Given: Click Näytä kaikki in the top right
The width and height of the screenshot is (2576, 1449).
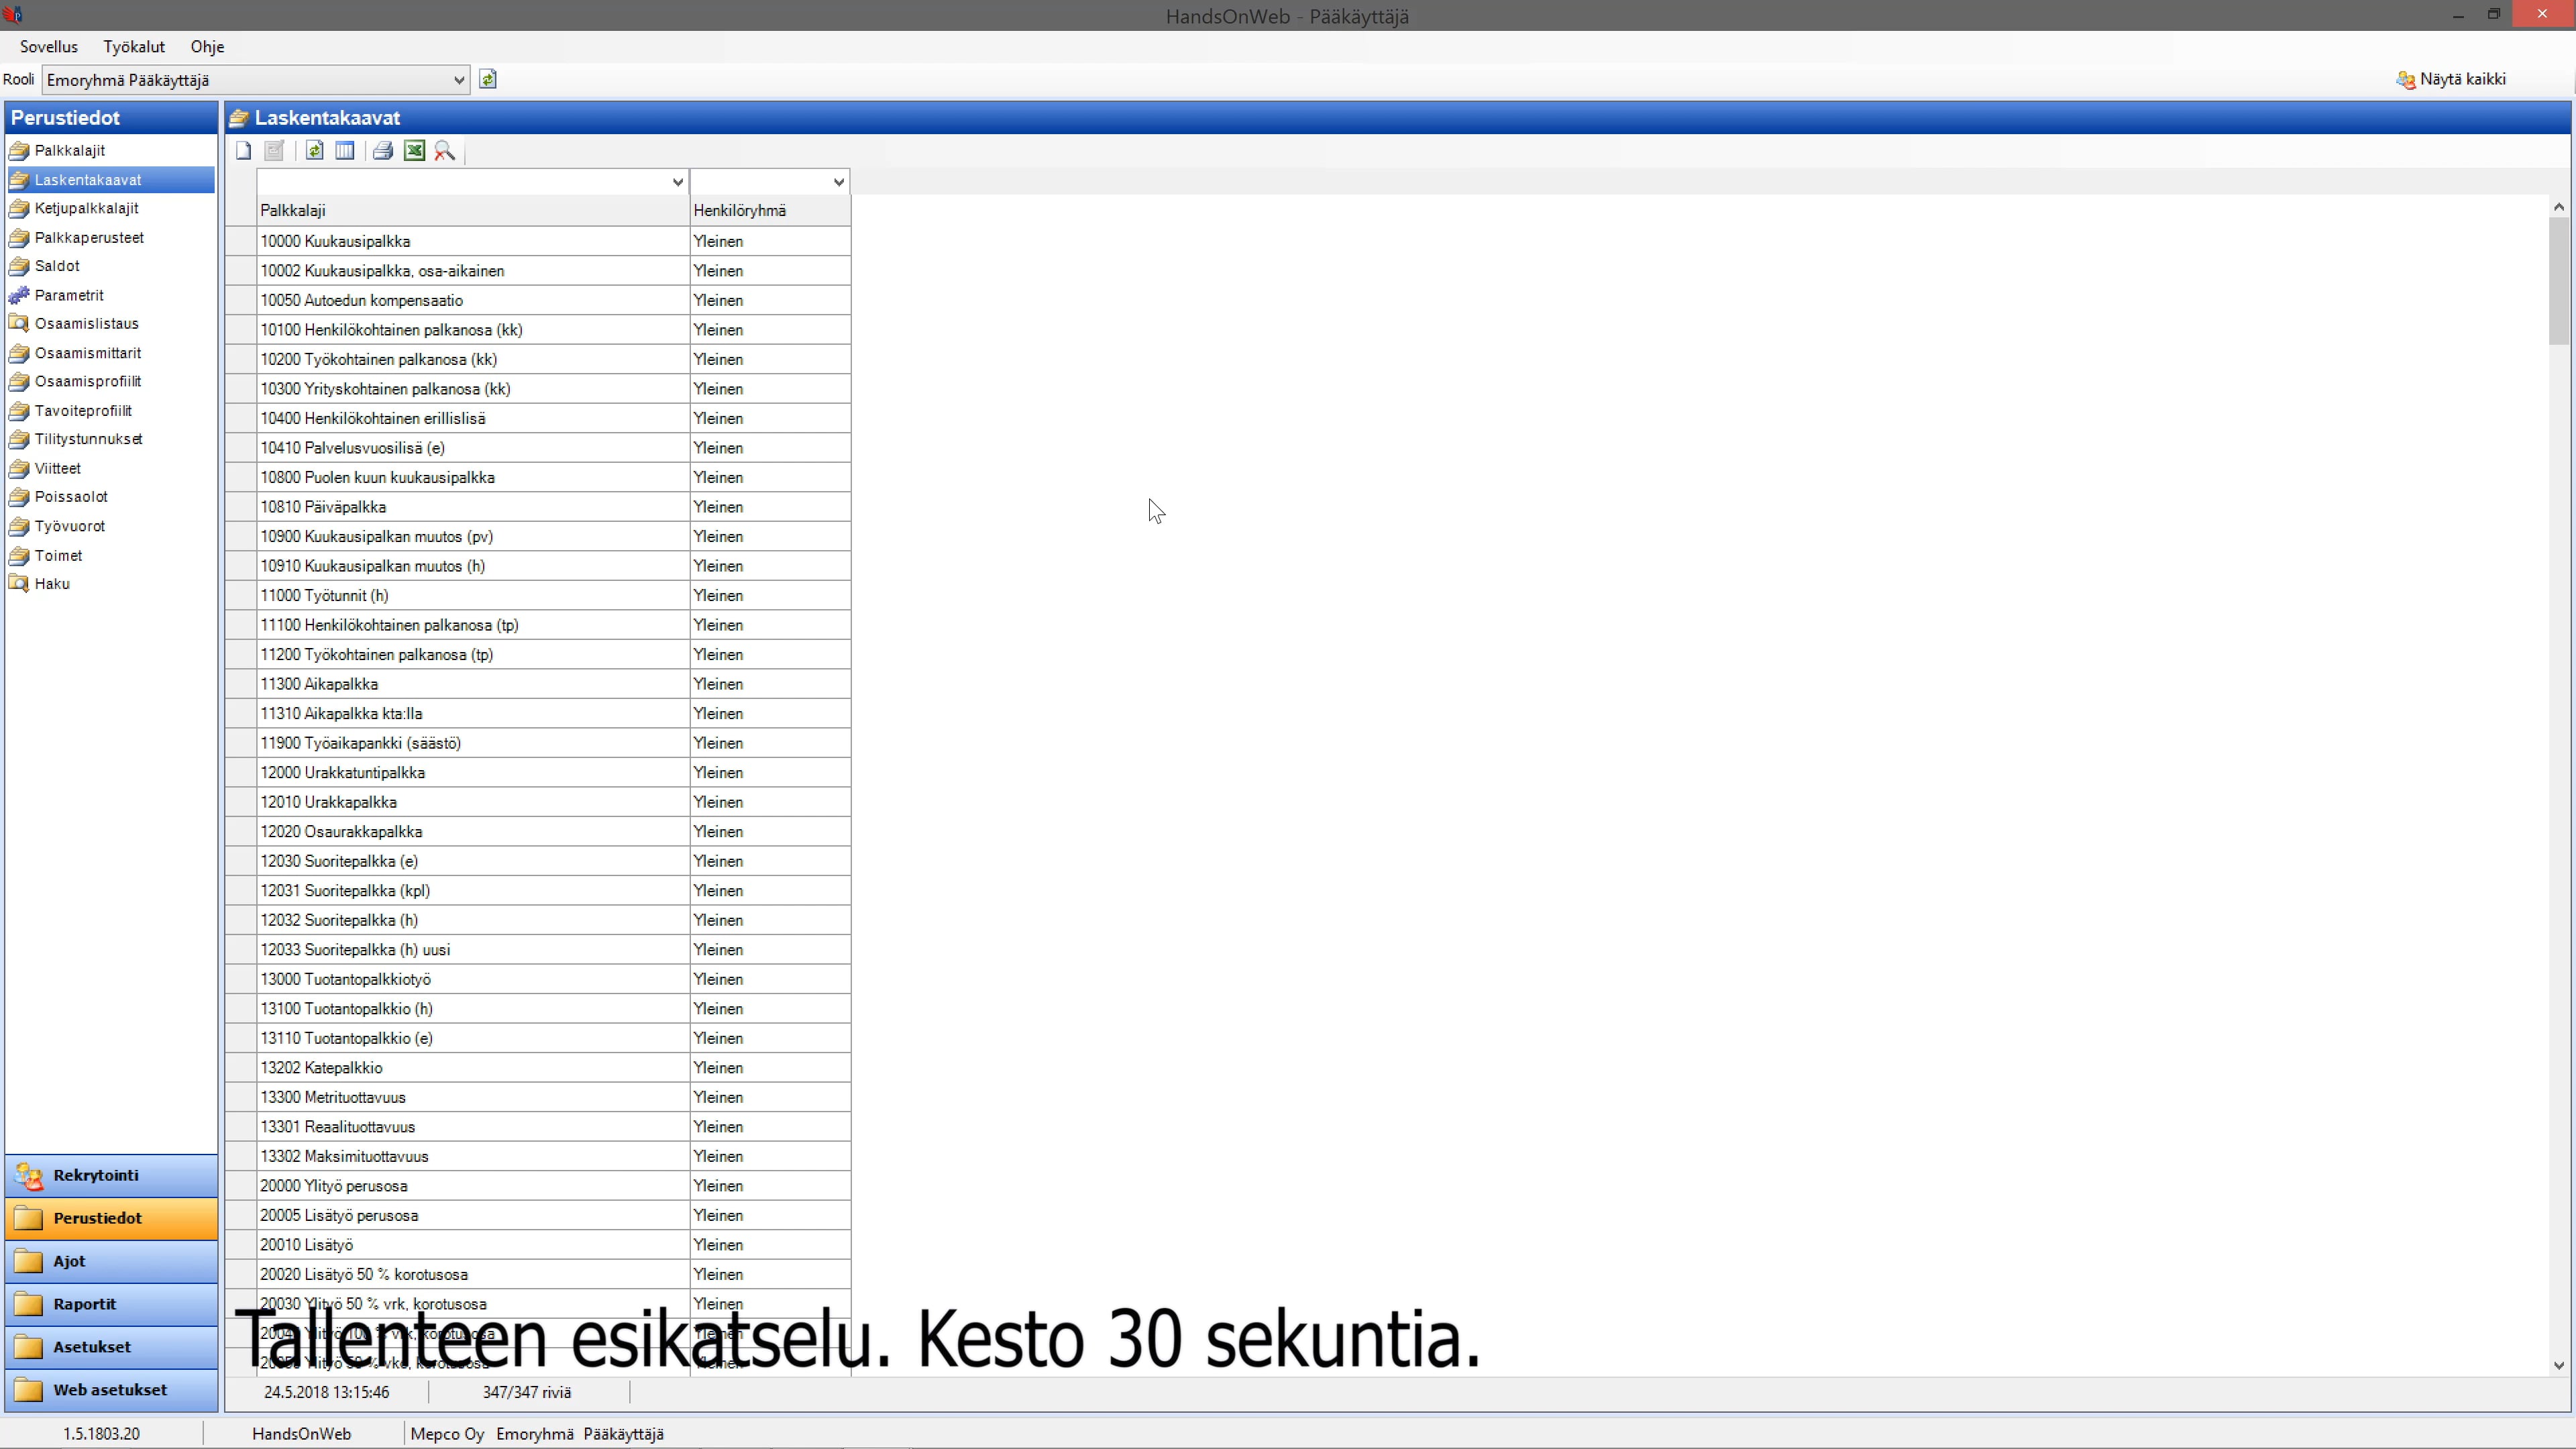Looking at the screenshot, I should (x=2463, y=79).
